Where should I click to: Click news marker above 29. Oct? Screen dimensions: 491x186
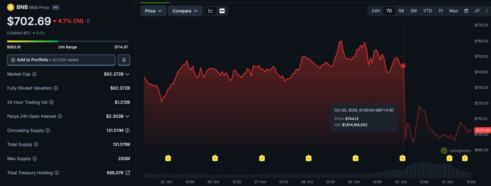[356, 158]
